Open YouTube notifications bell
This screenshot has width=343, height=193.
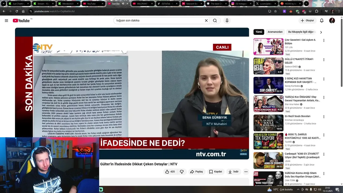[322, 21]
